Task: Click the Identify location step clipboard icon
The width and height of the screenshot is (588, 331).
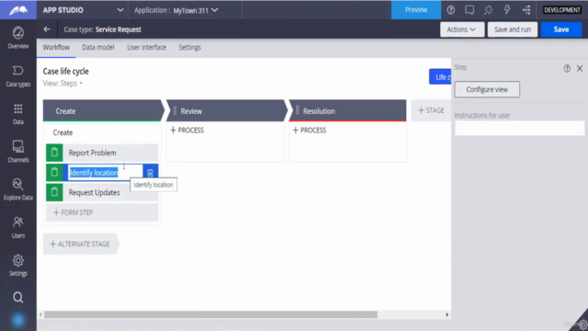Action: coord(54,172)
